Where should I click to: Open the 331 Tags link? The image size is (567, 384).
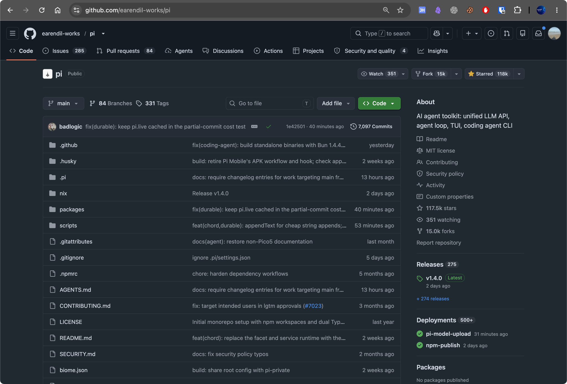[x=152, y=103]
